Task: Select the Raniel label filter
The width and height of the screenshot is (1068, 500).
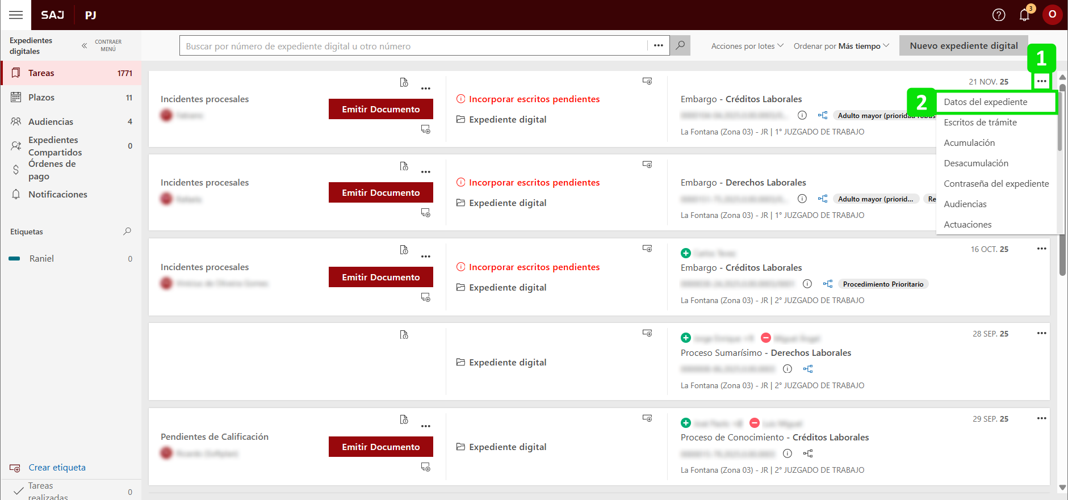Action: coord(41,259)
